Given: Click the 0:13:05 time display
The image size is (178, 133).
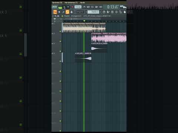Looking at the screenshot, I should 112,7.
